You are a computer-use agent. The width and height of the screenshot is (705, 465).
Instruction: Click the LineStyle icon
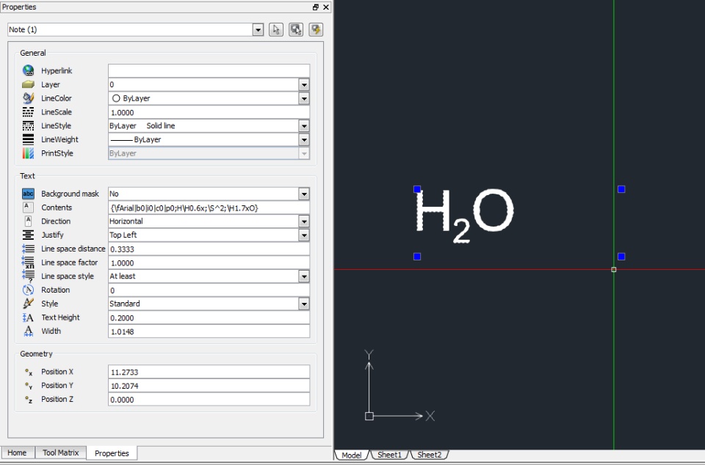(x=29, y=125)
